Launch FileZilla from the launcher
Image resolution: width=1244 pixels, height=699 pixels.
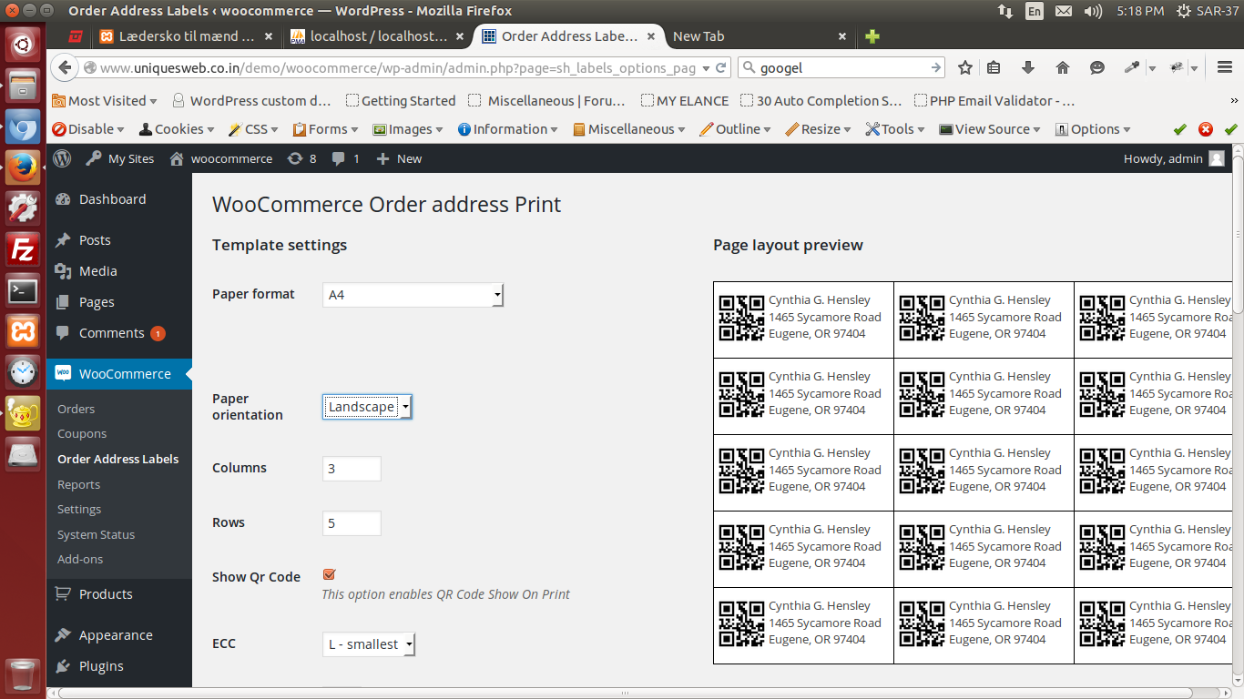[23, 249]
